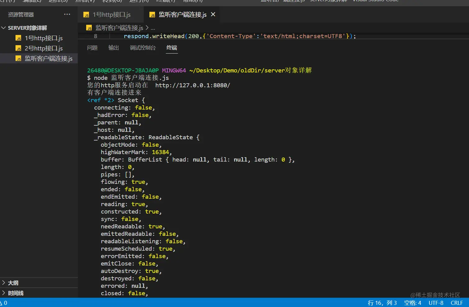Select 2号http接口.js in the file tree

coord(43,48)
